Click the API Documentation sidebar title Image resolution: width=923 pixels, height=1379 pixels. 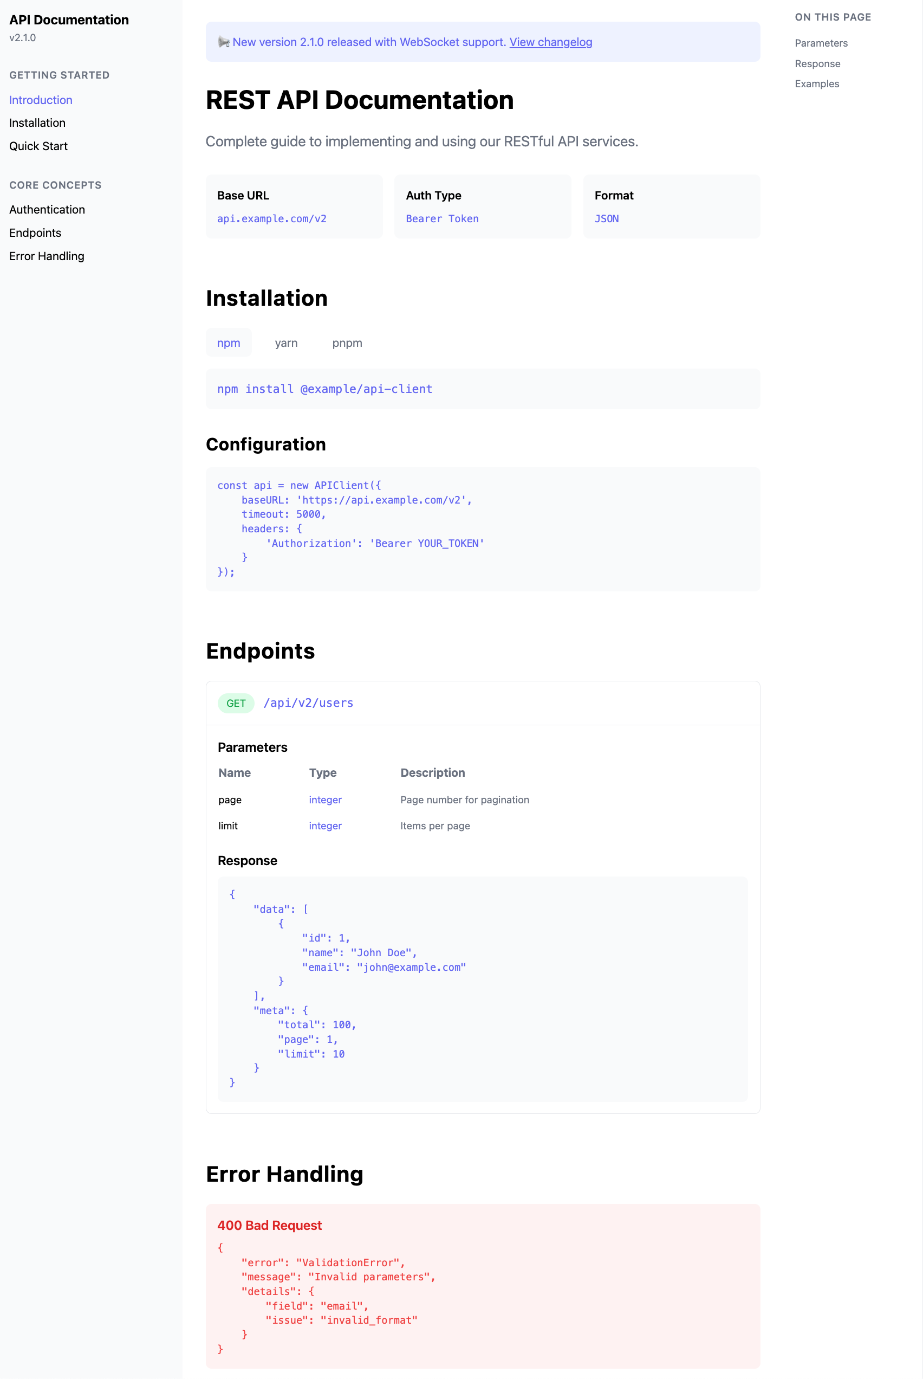pyautogui.click(x=69, y=20)
